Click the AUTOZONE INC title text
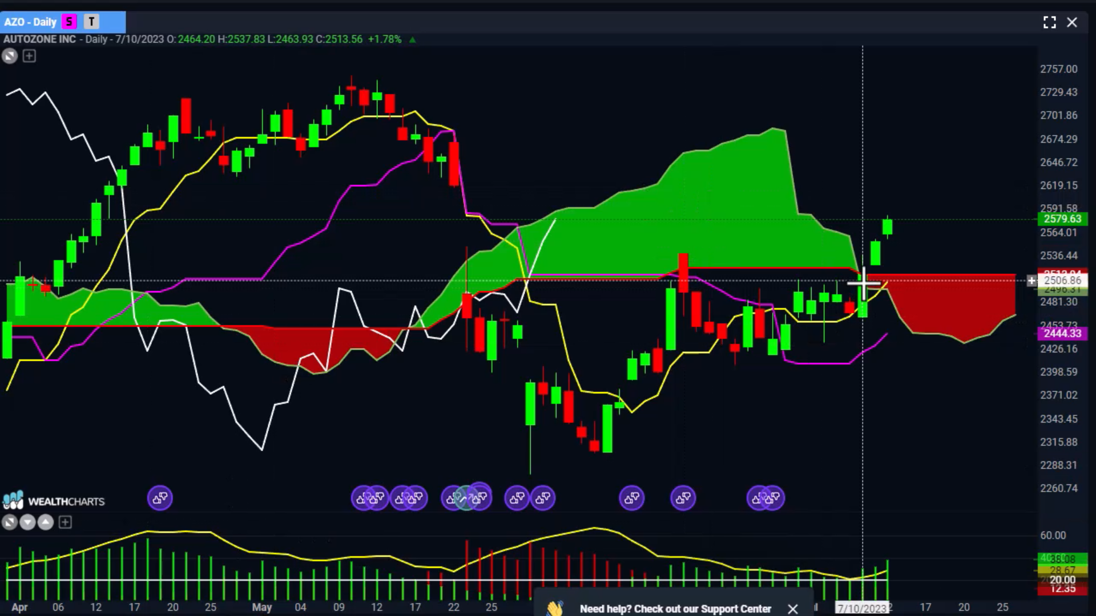This screenshot has width=1096, height=616. tap(39, 39)
